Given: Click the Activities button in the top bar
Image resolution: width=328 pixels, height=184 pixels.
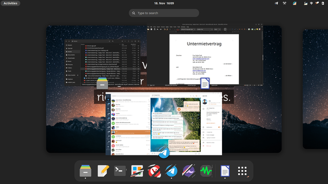Looking at the screenshot, I should click(10, 4).
